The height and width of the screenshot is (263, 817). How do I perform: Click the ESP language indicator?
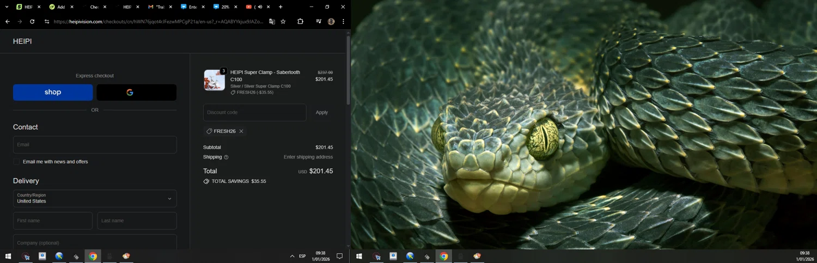click(302, 256)
